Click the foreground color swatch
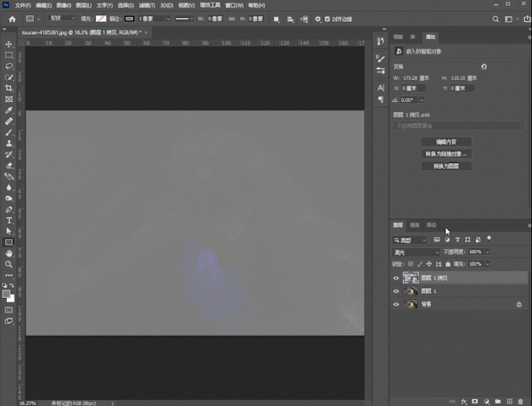Screen dimensions: 532x406 (7, 294)
